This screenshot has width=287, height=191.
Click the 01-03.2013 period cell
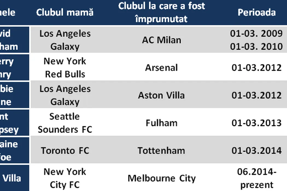click(x=256, y=123)
